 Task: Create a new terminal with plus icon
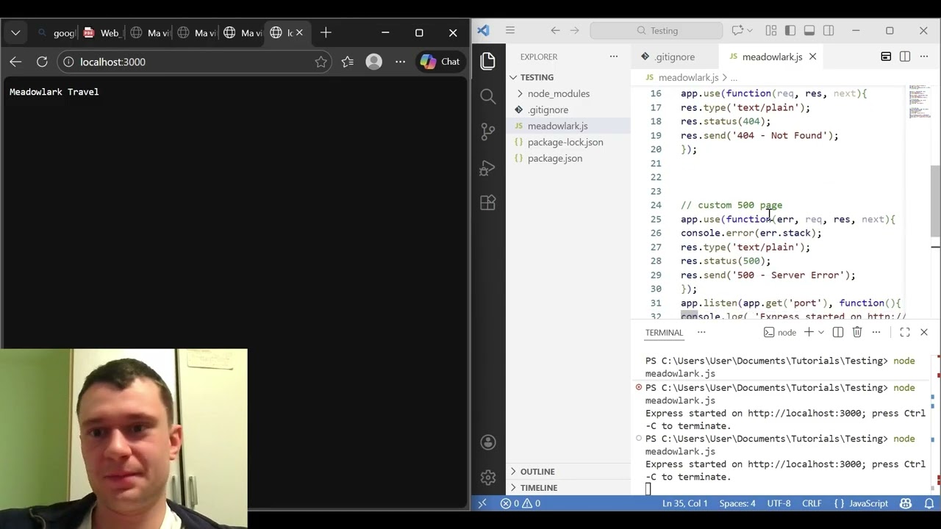[809, 332]
